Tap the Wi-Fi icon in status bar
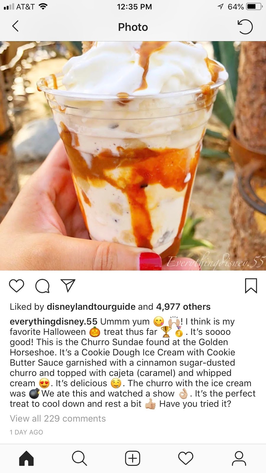Image resolution: width=266 pixels, height=473 pixels. pos(43,7)
